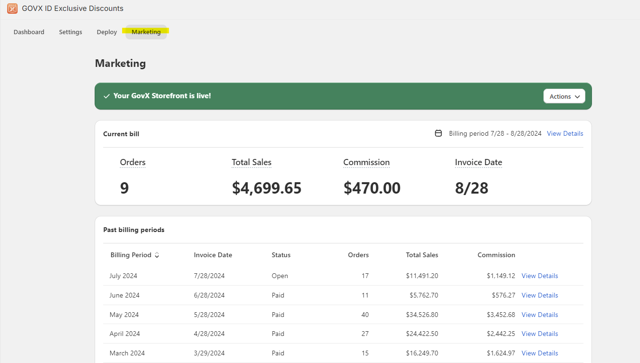Open the Dashboard tab

pyautogui.click(x=29, y=32)
